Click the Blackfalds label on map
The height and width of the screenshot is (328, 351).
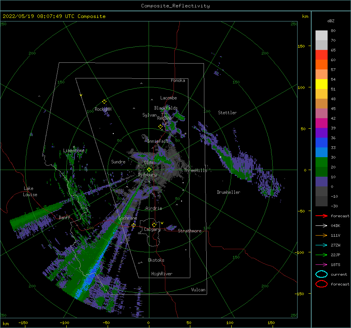pyautogui.click(x=166, y=108)
